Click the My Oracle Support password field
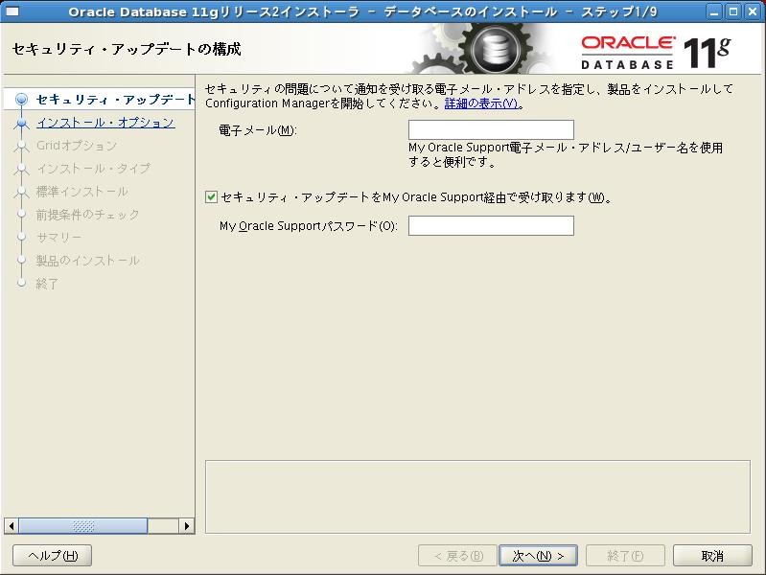This screenshot has width=766, height=575. (x=491, y=226)
